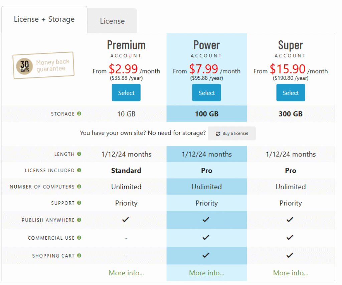
Task: Click the License Included info icon
Action: pos(79,170)
